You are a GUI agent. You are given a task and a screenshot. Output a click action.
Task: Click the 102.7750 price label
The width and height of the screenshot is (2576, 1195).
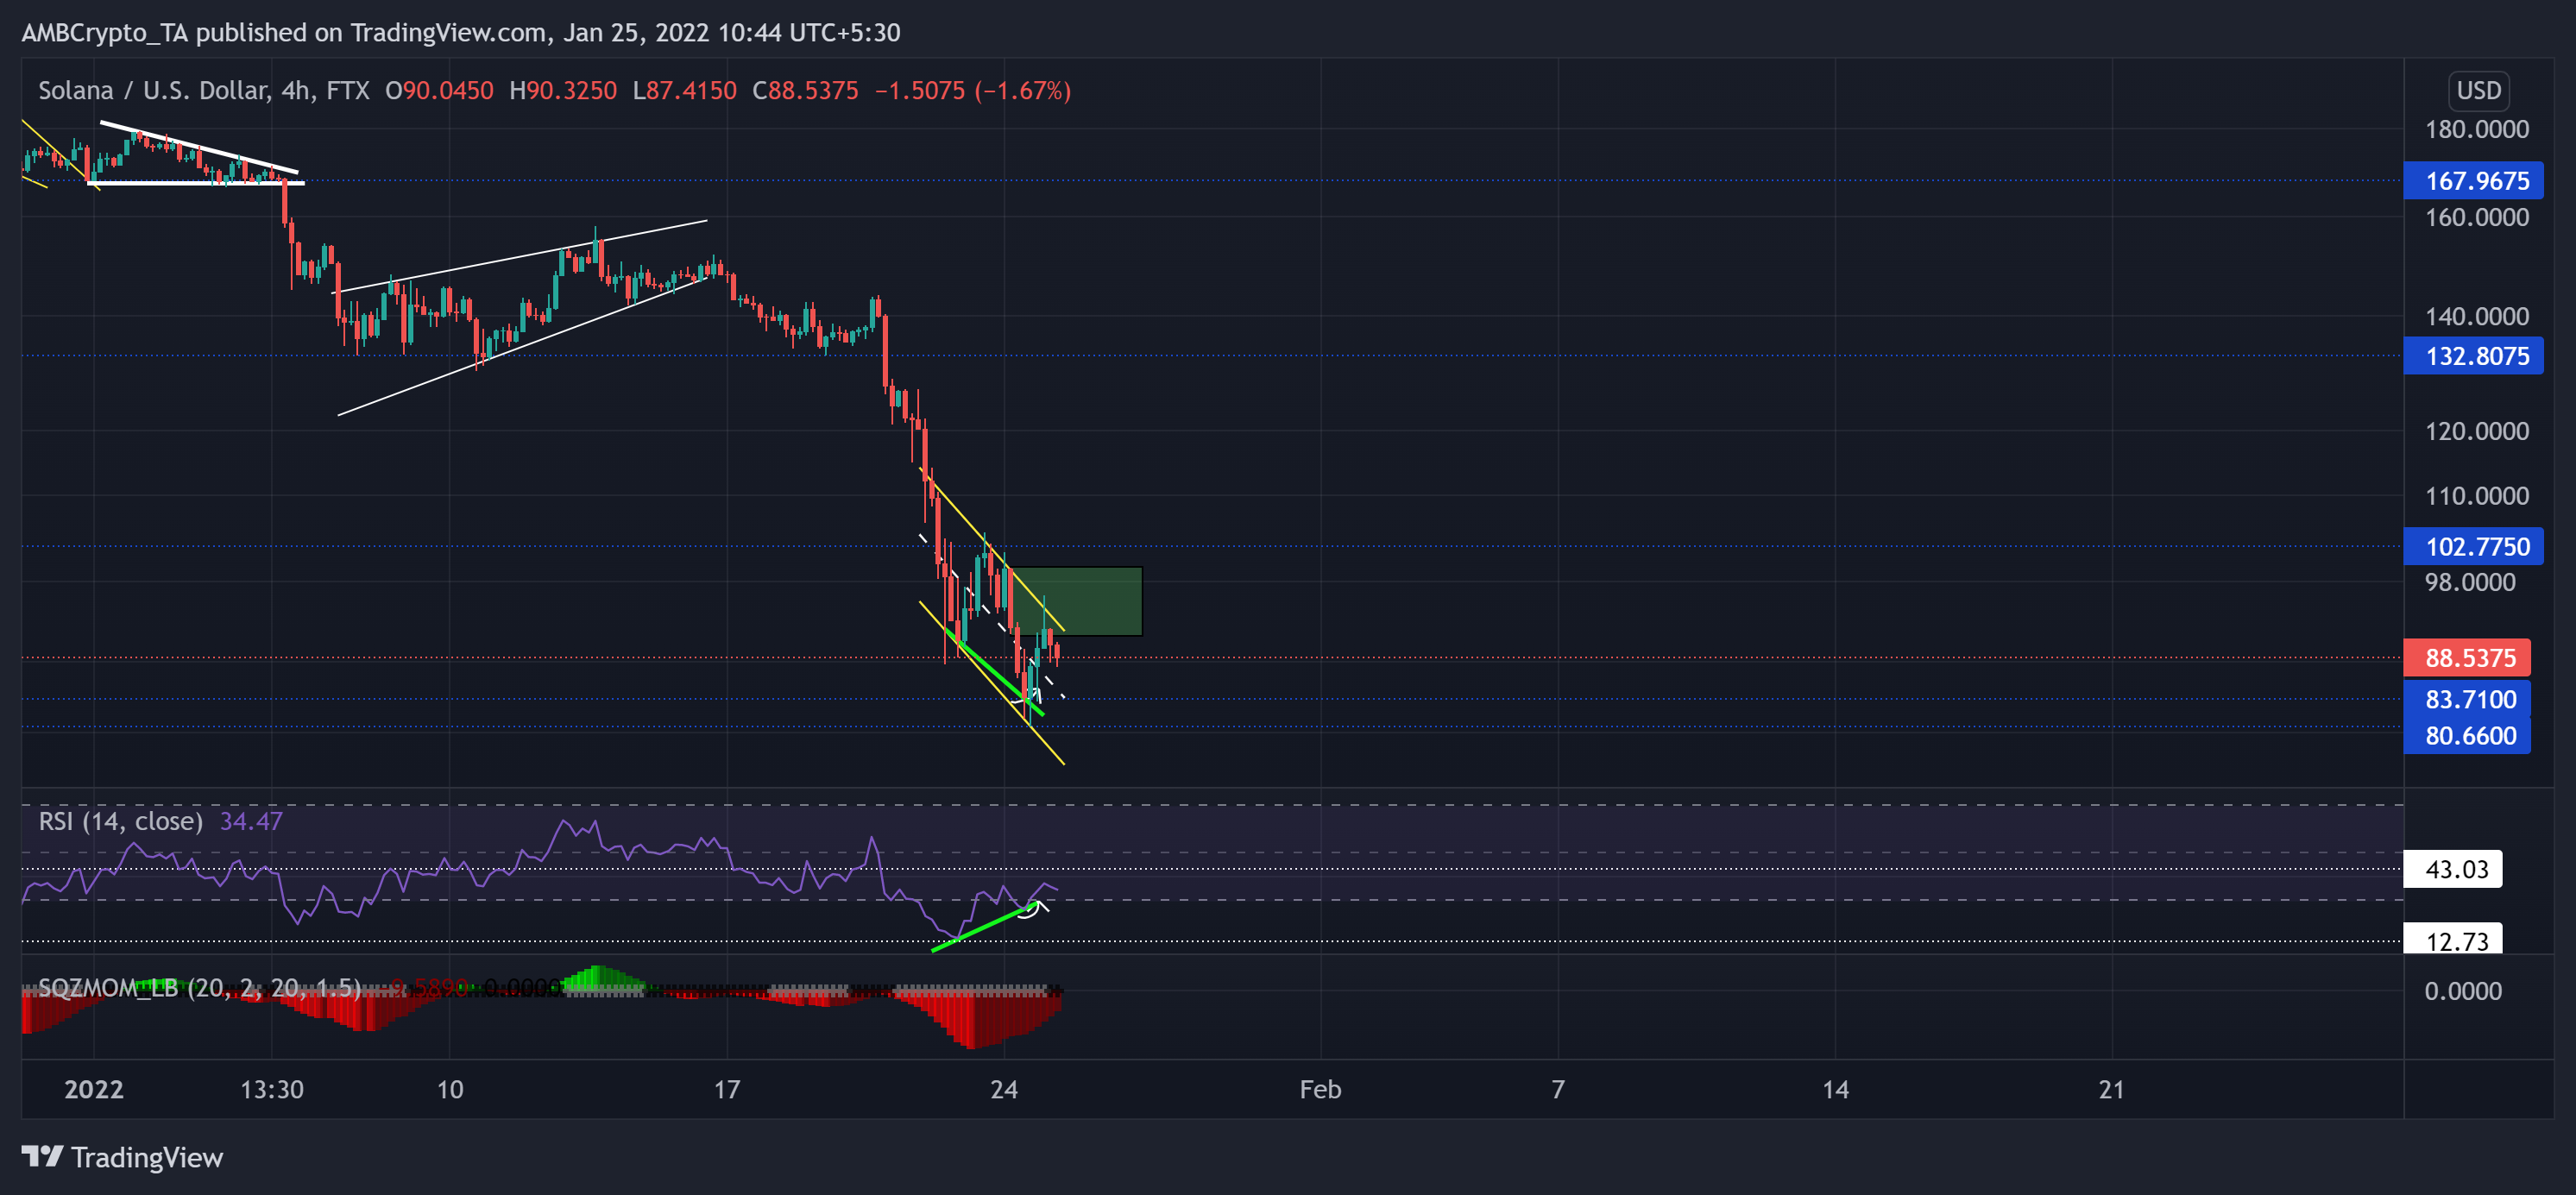point(2472,547)
